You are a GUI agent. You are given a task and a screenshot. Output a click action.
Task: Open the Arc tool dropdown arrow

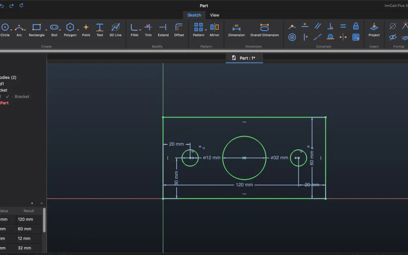[25, 30]
